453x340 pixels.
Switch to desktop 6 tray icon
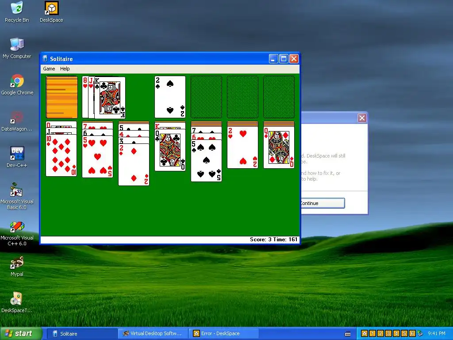tap(412, 333)
